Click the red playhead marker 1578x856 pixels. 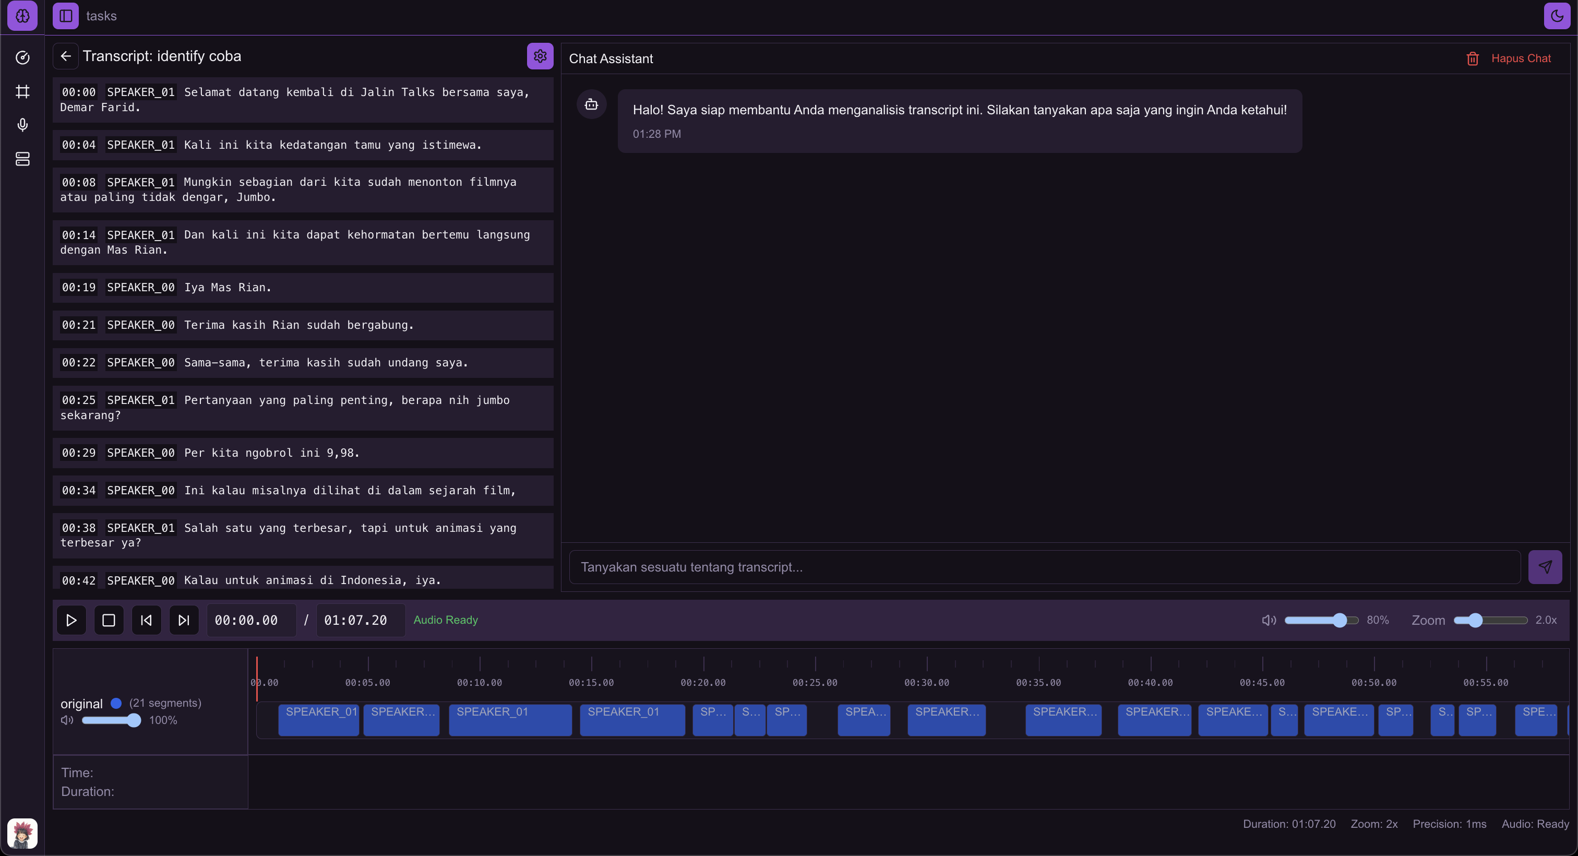coord(257,679)
